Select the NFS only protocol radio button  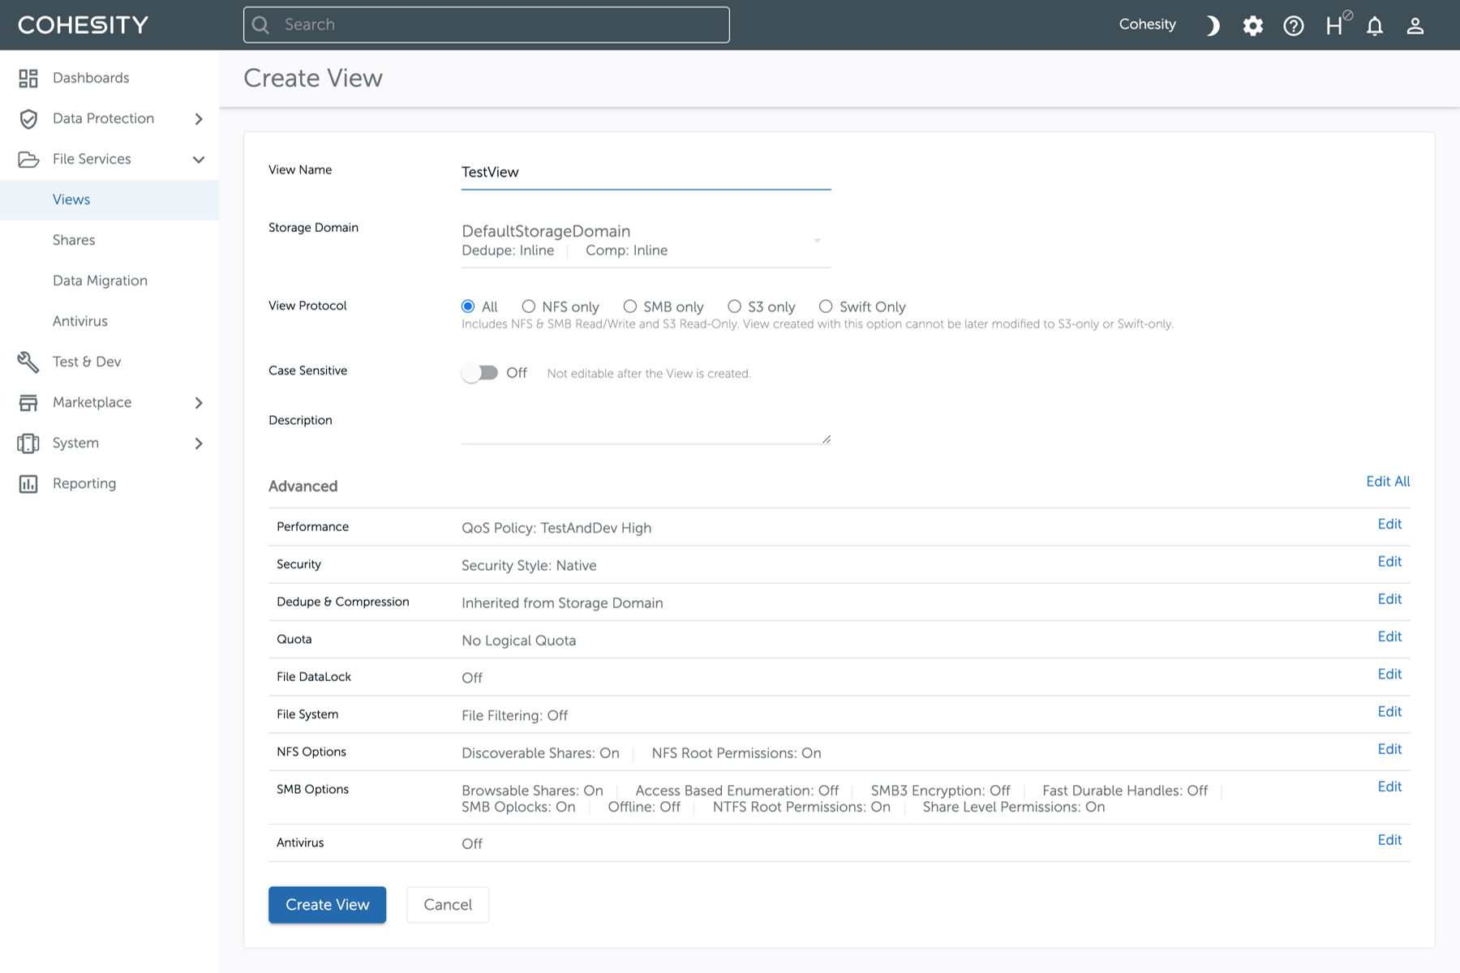pyautogui.click(x=529, y=306)
